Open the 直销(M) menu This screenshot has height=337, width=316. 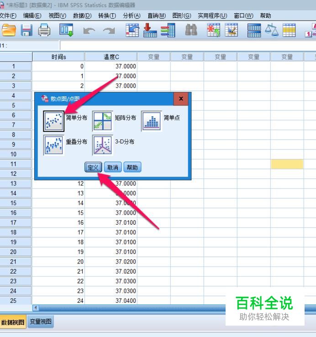pos(157,16)
